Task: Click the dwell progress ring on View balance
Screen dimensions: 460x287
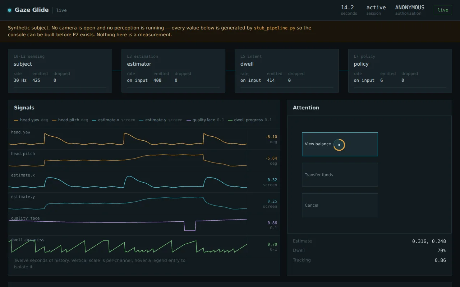Action: 339,145
